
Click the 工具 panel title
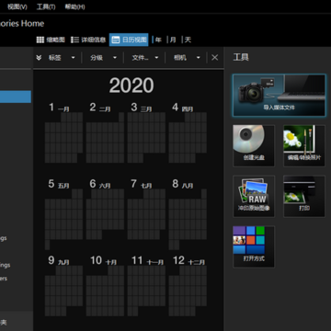coord(241,57)
